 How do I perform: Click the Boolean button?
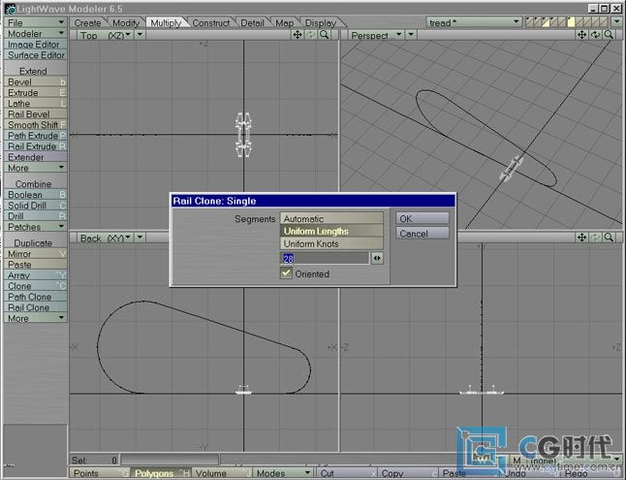pos(35,195)
